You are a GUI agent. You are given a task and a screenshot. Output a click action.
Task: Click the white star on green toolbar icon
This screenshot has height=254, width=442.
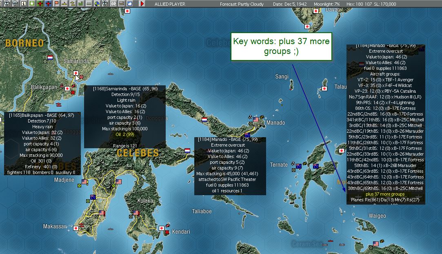point(32,4)
